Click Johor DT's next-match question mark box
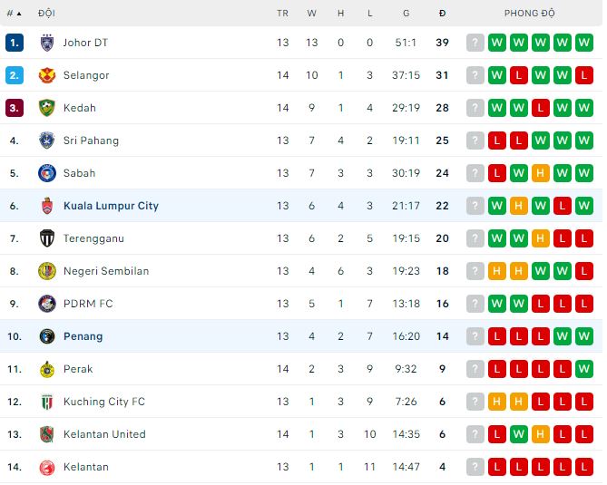The height and width of the screenshot is (485, 607). point(475,43)
